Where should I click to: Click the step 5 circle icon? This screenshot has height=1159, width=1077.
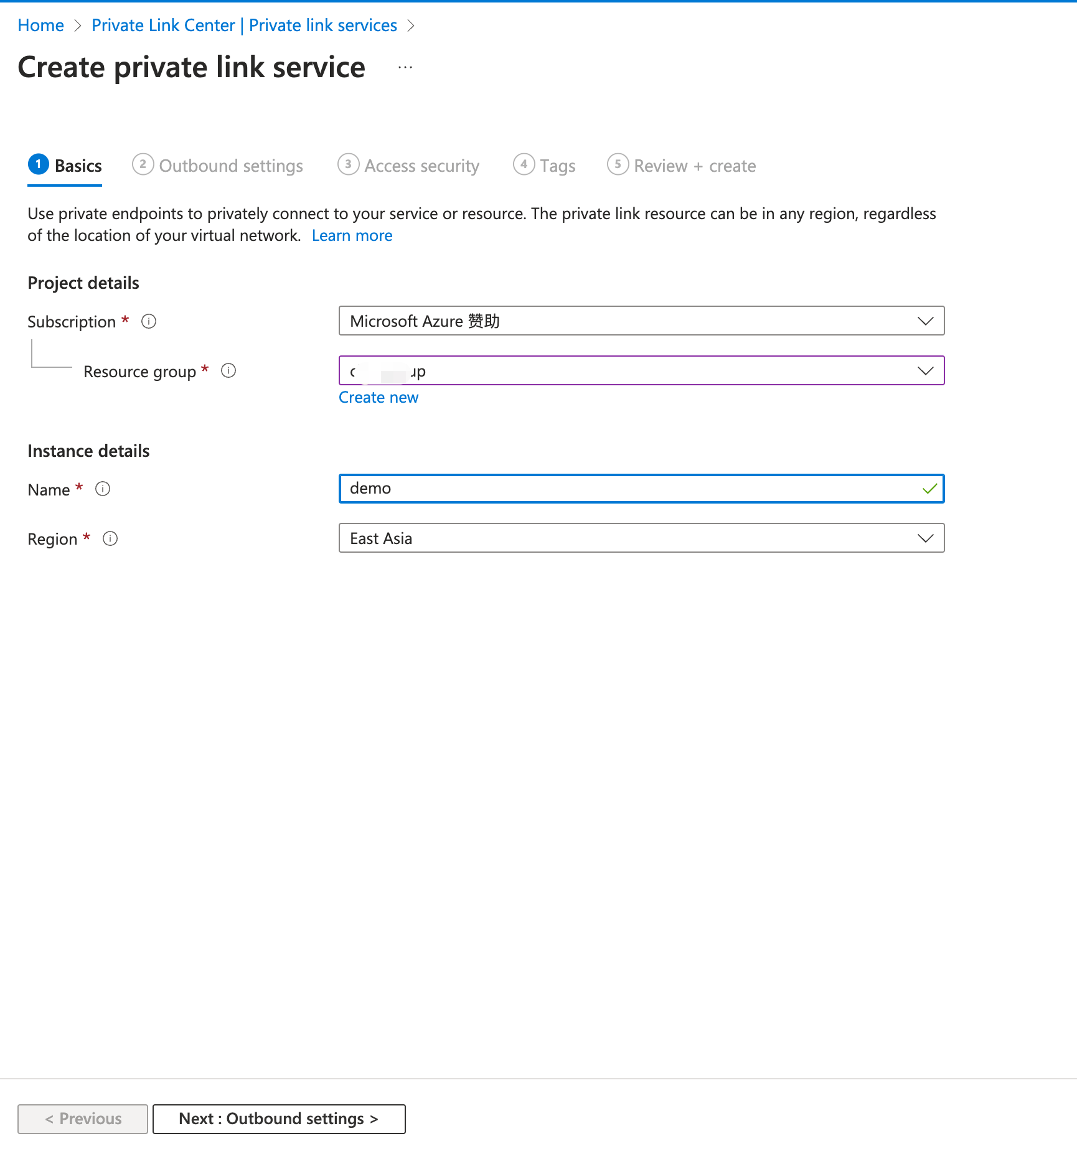pyautogui.click(x=618, y=165)
